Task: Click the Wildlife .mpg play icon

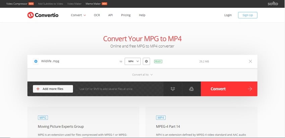Action: coord(36,61)
